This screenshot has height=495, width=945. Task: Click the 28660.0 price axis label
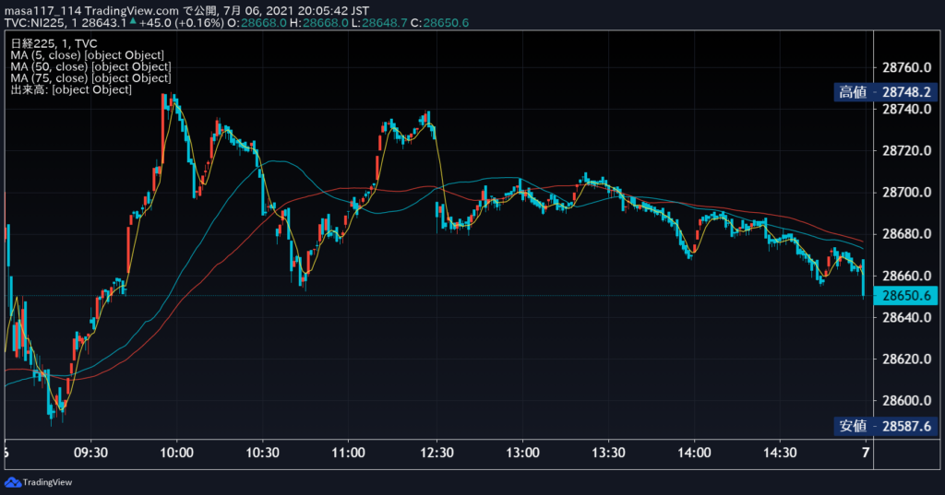[906, 276]
